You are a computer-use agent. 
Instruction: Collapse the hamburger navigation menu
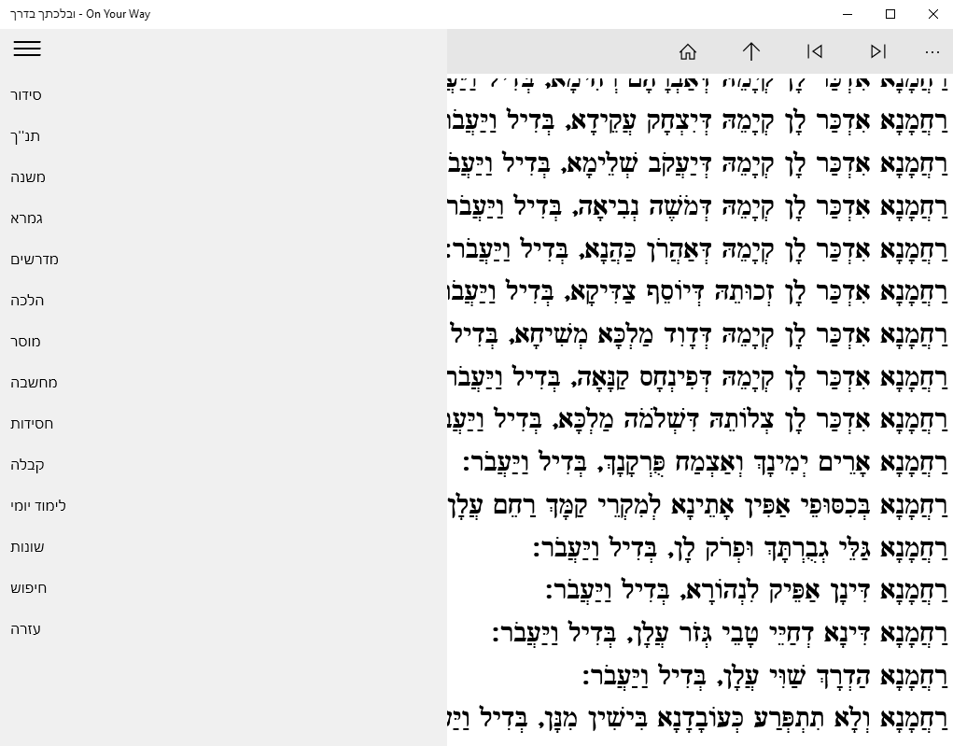pos(27,49)
